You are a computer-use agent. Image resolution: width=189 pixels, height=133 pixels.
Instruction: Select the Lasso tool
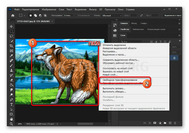[x=11, y=36]
